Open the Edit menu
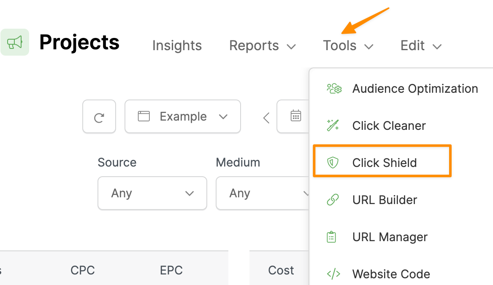Image resolution: width=493 pixels, height=285 pixels. pos(421,46)
